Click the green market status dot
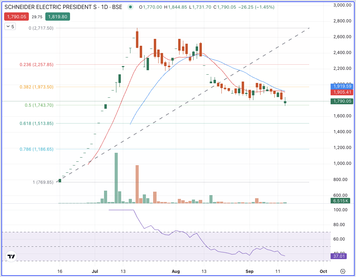The height and width of the screenshot is (277, 356). pyautogui.click(x=130, y=7)
